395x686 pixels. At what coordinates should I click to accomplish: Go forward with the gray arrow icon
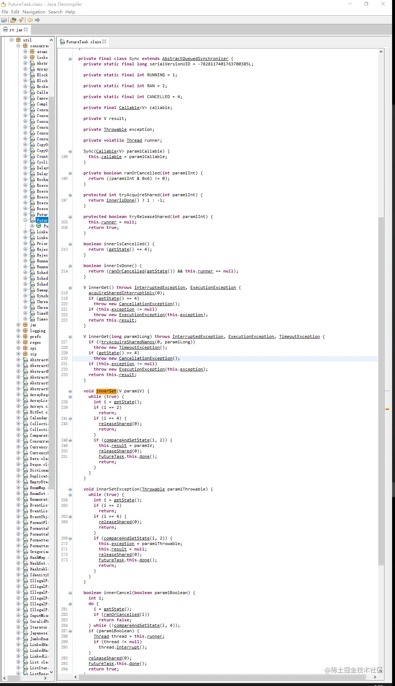tap(37, 20)
